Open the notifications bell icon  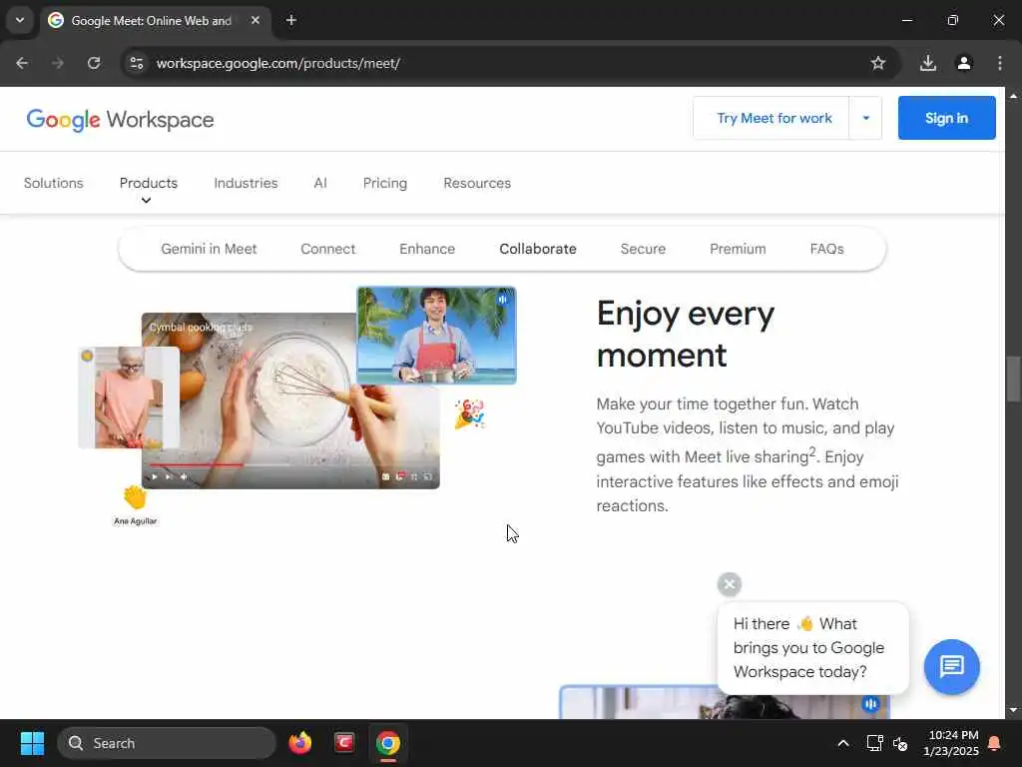(x=994, y=743)
